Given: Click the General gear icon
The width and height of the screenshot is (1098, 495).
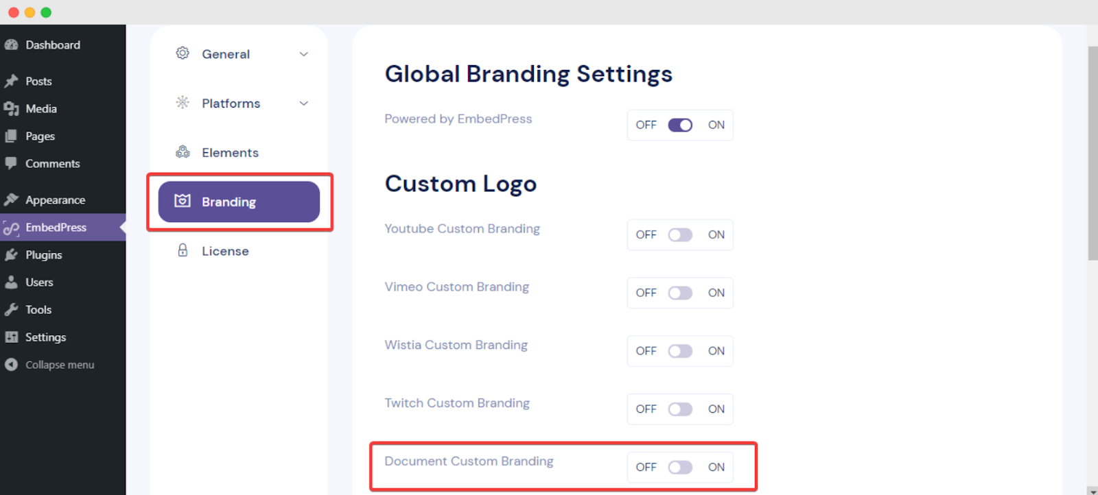Looking at the screenshot, I should [x=183, y=53].
